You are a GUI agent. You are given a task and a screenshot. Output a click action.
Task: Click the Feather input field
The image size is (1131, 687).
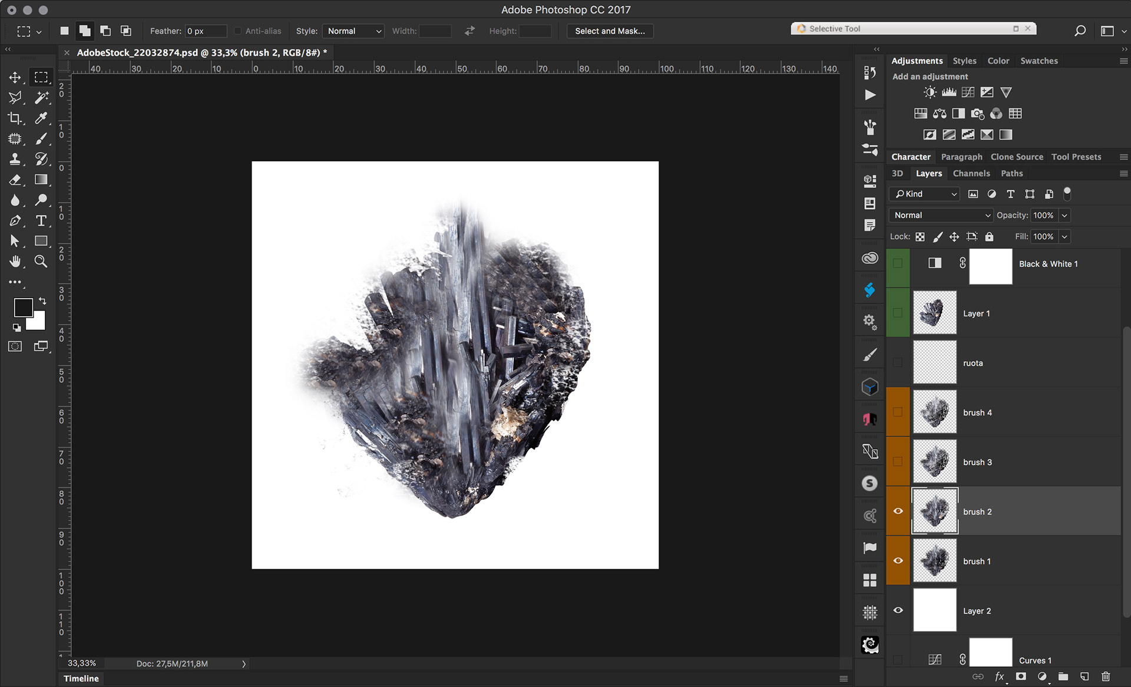tap(206, 31)
